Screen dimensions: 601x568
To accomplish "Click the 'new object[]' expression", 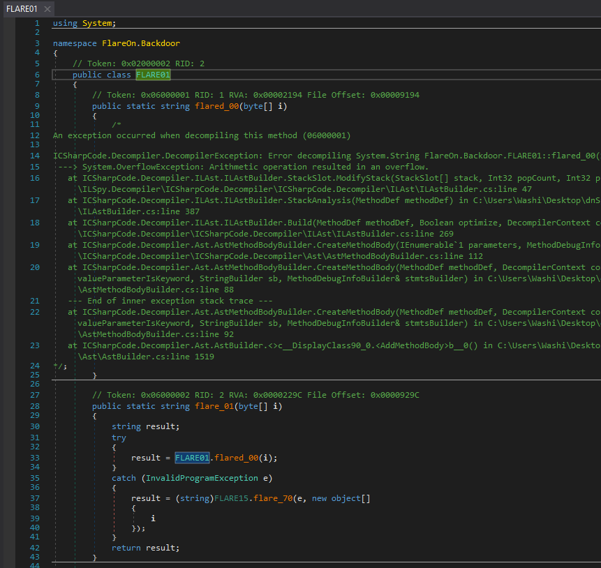I will pyautogui.click(x=341, y=498).
